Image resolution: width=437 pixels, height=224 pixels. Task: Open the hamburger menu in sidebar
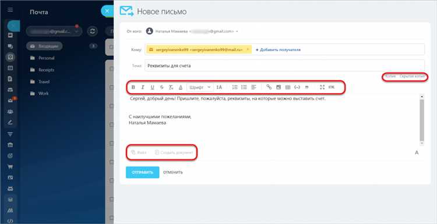click(10, 10)
